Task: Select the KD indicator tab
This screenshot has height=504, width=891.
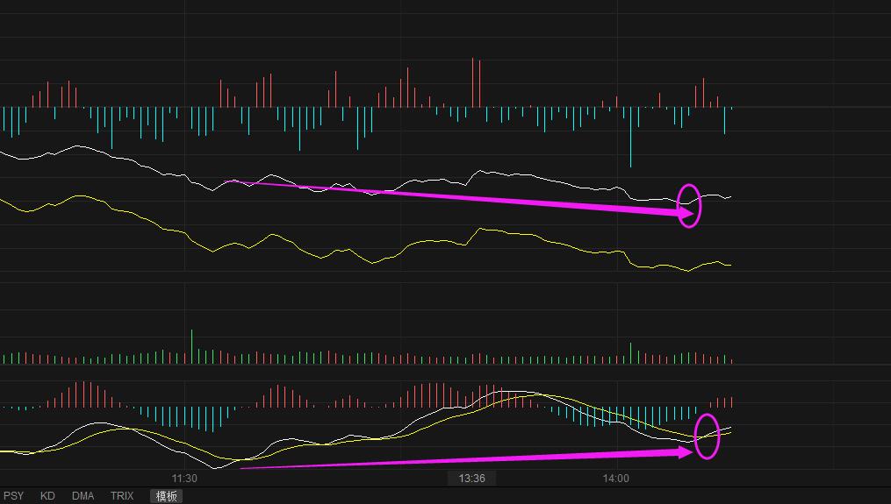Action: click(47, 496)
